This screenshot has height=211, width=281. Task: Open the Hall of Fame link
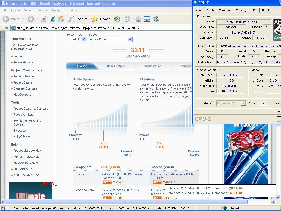click(21, 137)
